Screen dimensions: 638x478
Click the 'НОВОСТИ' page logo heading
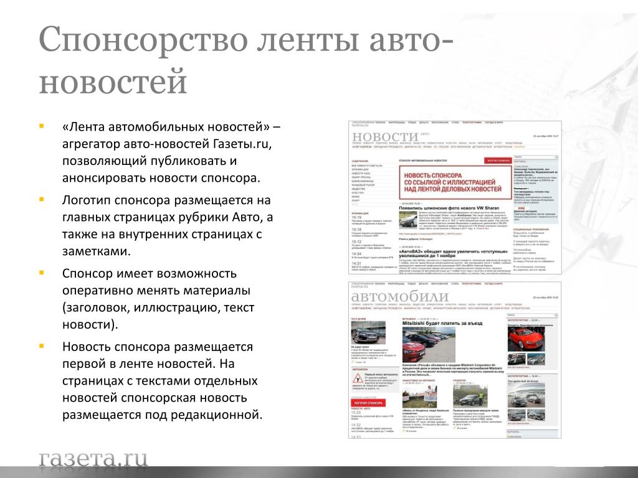point(385,136)
